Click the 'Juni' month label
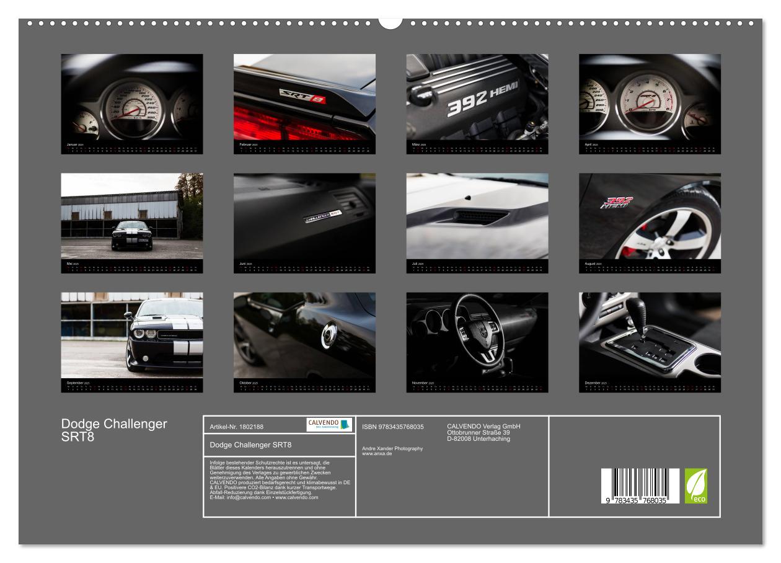781x563 pixels. click(242, 264)
